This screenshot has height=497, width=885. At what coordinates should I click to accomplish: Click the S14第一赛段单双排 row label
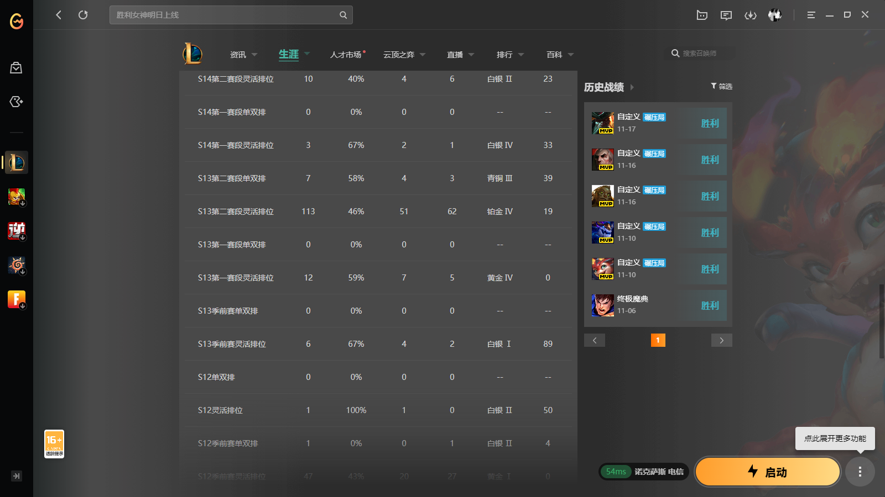(232, 112)
